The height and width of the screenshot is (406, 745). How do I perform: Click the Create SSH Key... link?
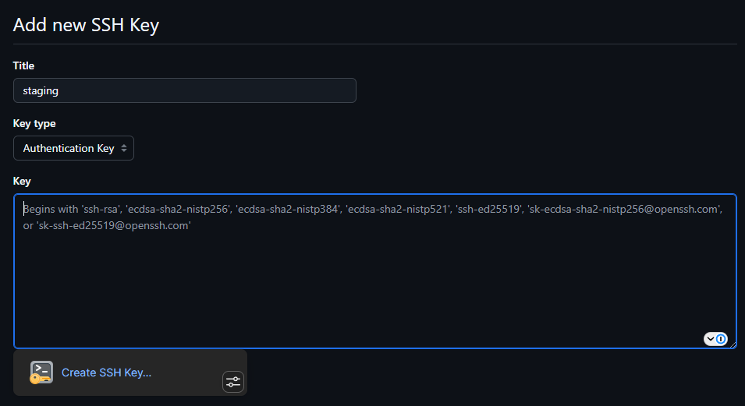point(106,372)
